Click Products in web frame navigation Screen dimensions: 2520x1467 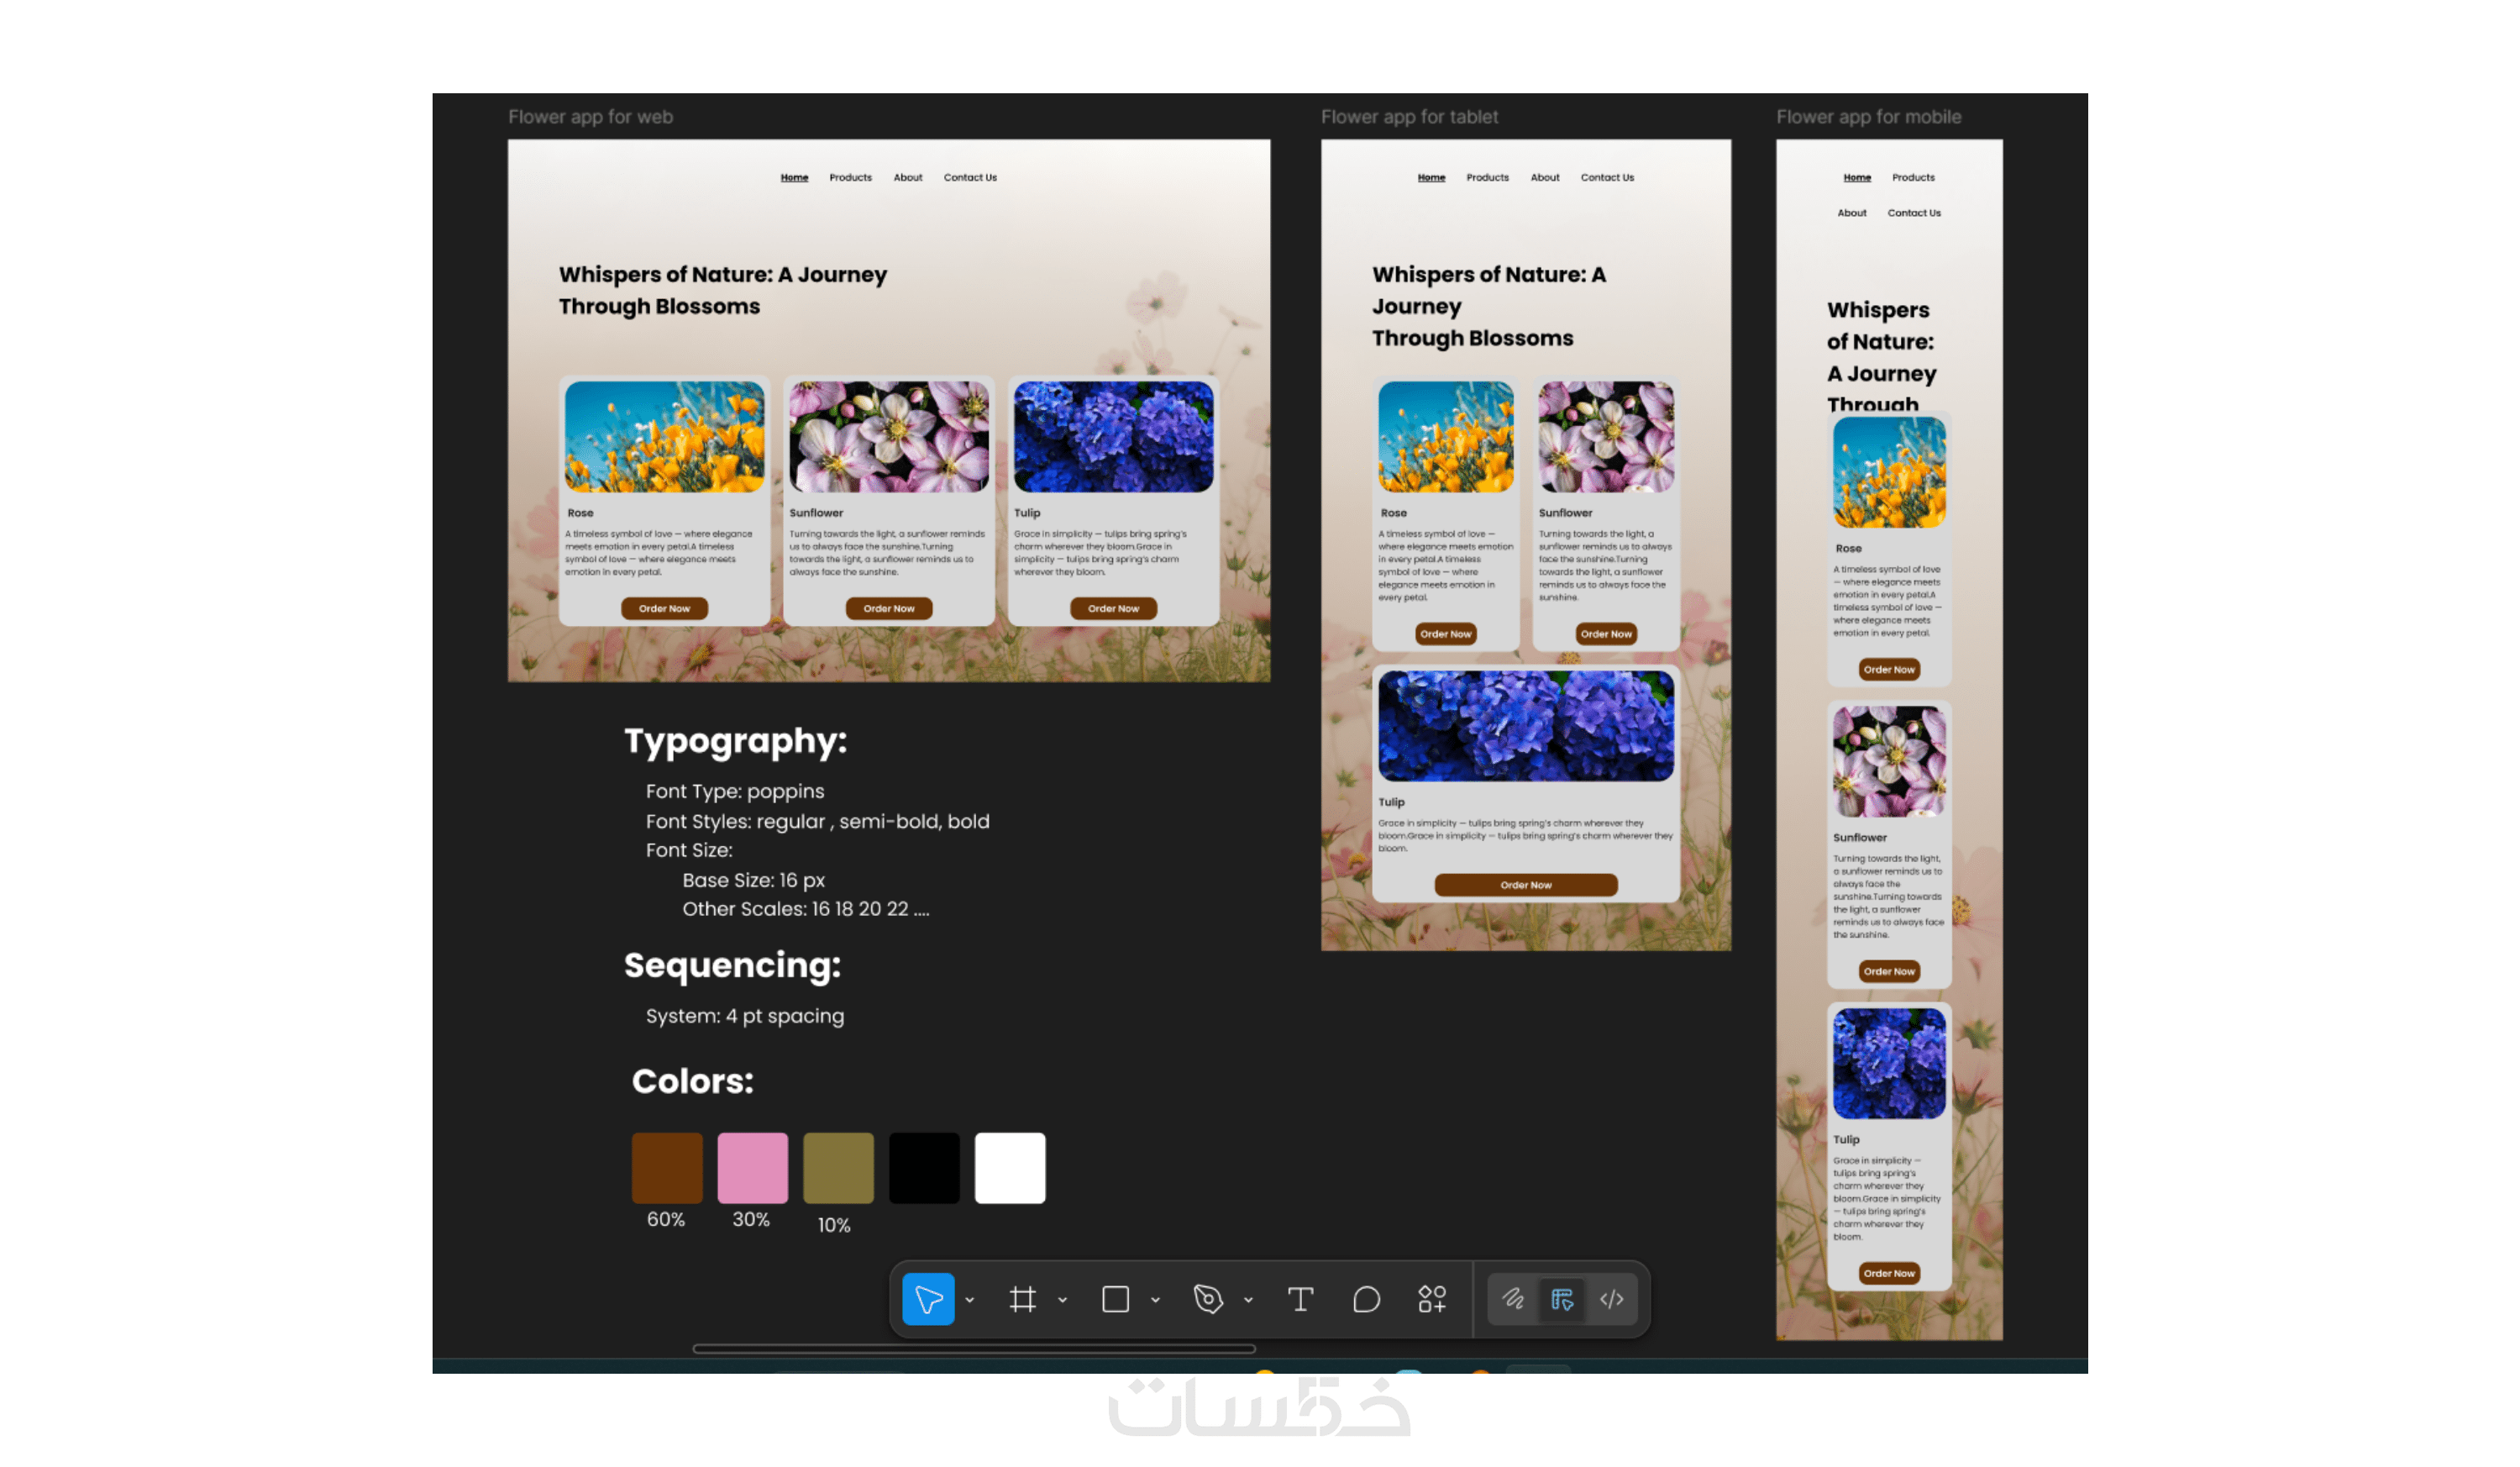point(850,177)
